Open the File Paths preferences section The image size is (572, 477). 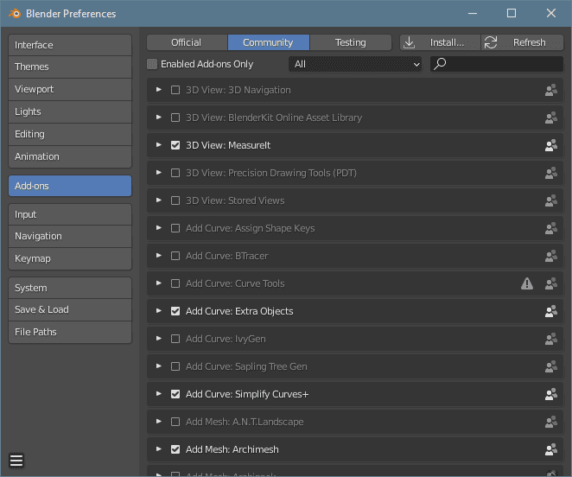70,332
